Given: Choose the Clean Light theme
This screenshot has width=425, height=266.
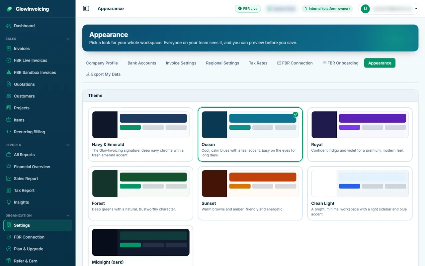Looking at the screenshot, I should click(360, 193).
